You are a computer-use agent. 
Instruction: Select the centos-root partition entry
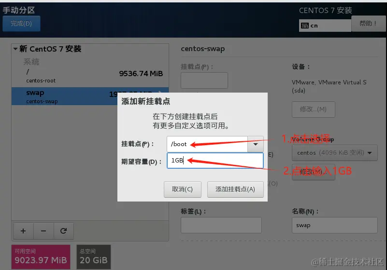click(x=90, y=76)
